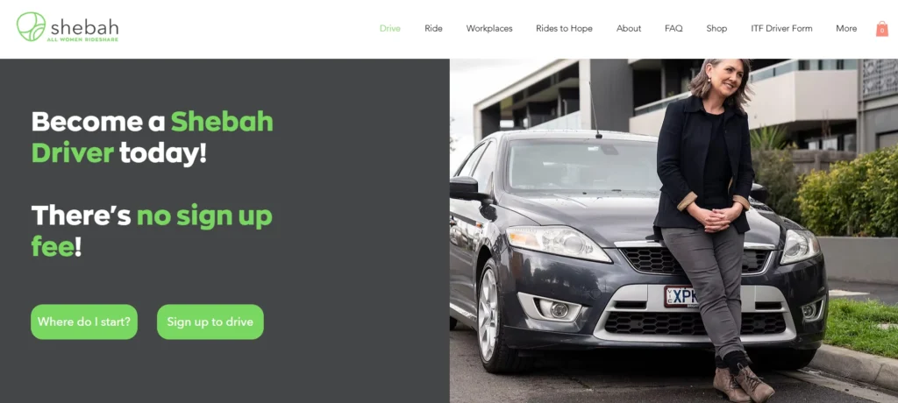This screenshot has width=898, height=403.
Task: Click the car license plate in photo
Action: 681,296
